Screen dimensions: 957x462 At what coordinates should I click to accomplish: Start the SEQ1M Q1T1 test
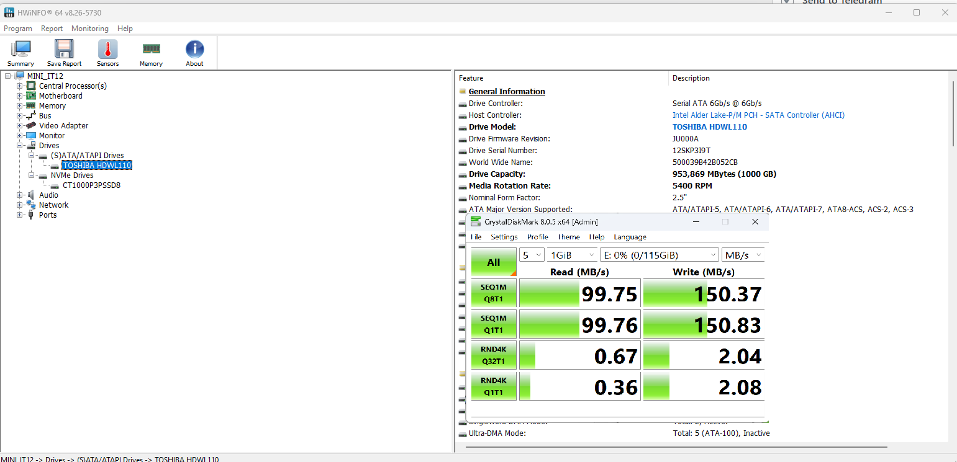(x=494, y=324)
